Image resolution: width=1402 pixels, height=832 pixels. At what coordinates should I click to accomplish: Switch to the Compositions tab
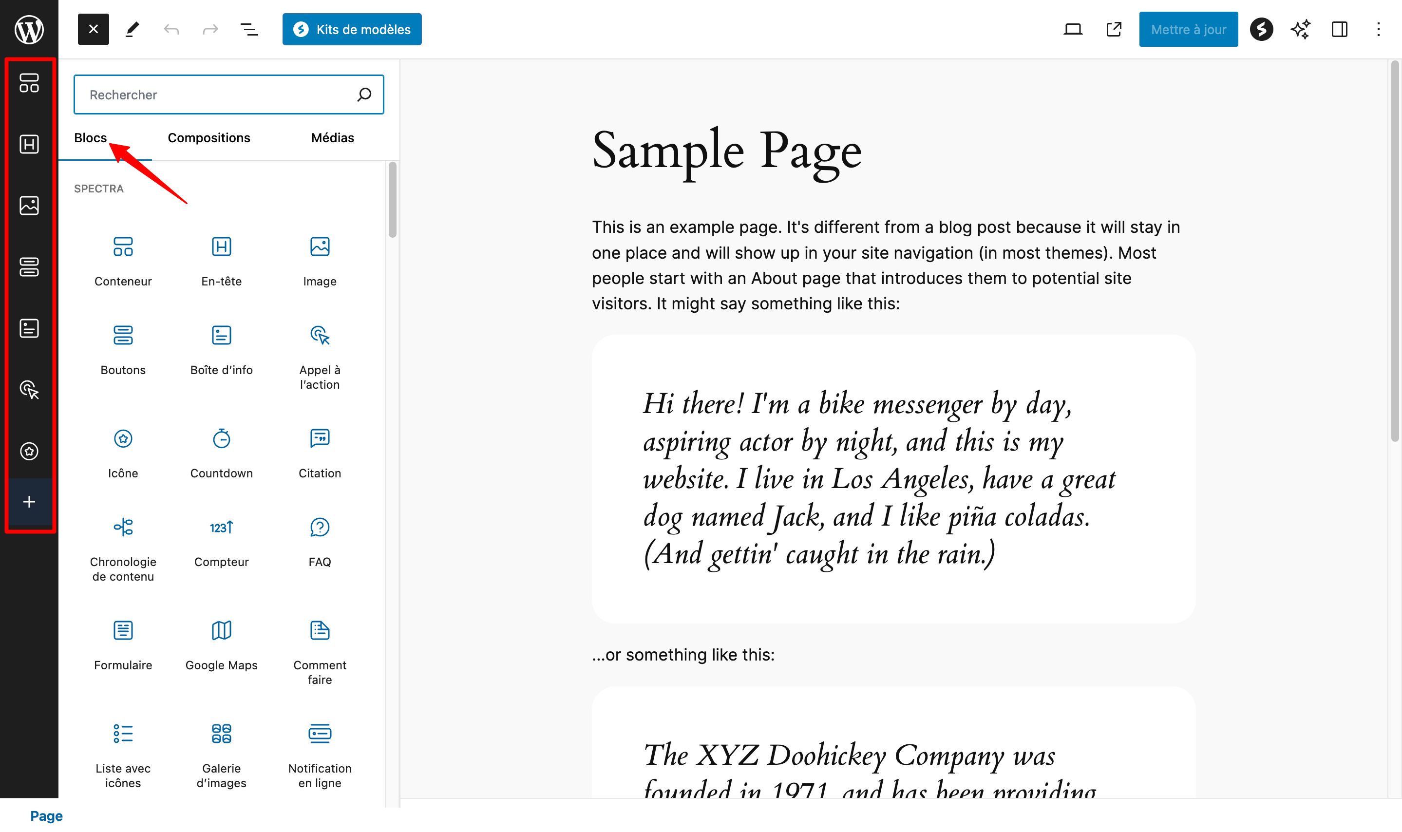coord(208,138)
